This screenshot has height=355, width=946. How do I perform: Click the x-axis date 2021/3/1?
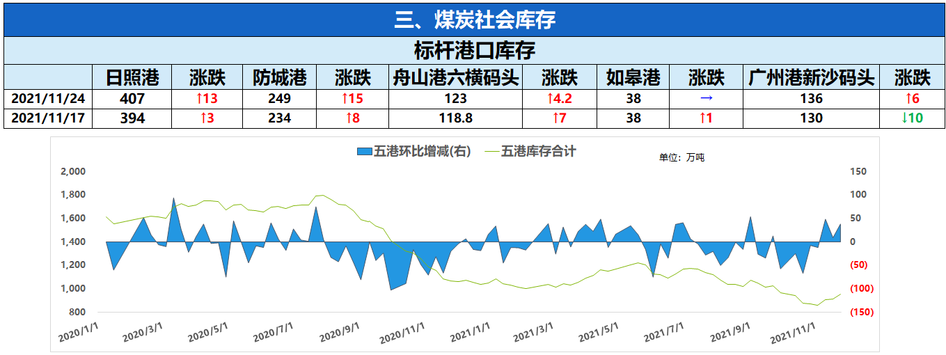click(533, 333)
